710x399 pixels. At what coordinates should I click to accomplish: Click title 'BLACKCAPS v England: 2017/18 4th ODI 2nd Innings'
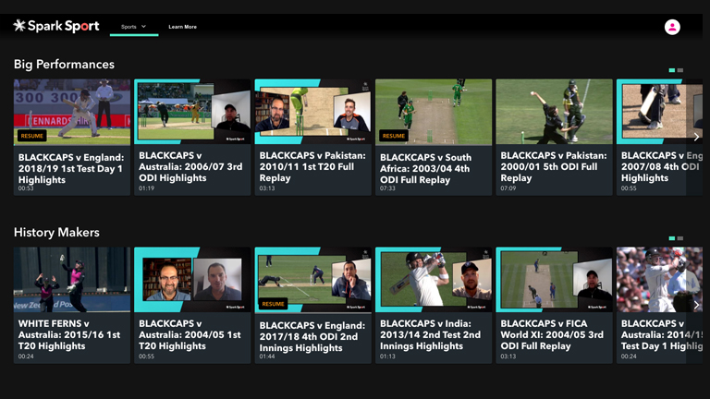coord(312,336)
